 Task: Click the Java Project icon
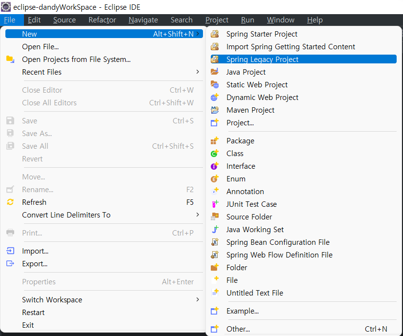pos(215,72)
